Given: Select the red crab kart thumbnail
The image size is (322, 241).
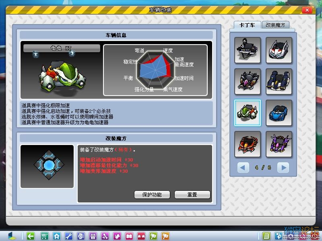Looking at the screenshot, I should (x=248, y=144).
